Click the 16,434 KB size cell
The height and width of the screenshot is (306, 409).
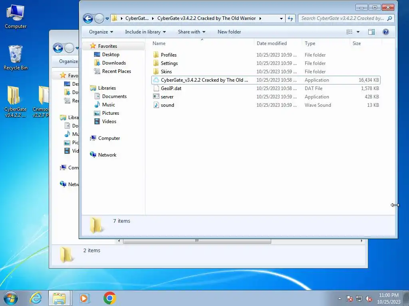click(369, 80)
